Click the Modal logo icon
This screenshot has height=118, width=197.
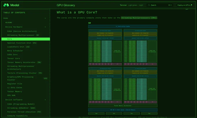point(6,5)
